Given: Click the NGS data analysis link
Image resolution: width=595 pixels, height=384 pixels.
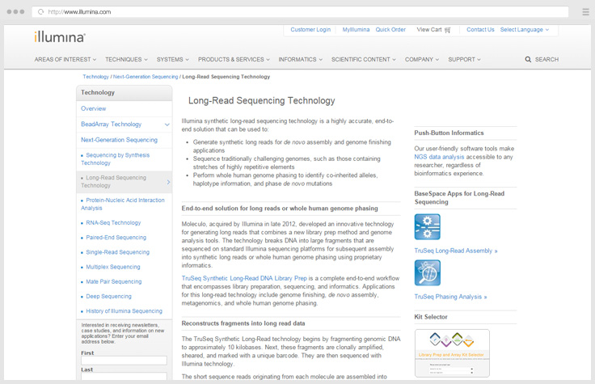Looking at the screenshot, I should (x=441, y=157).
